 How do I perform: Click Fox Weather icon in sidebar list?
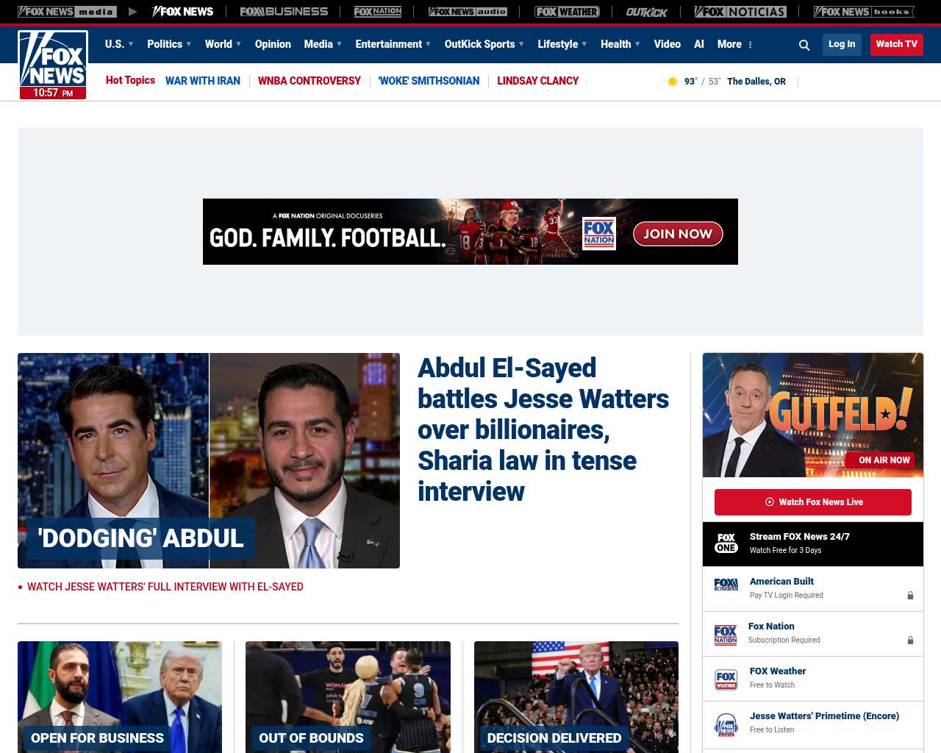point(726,679)
